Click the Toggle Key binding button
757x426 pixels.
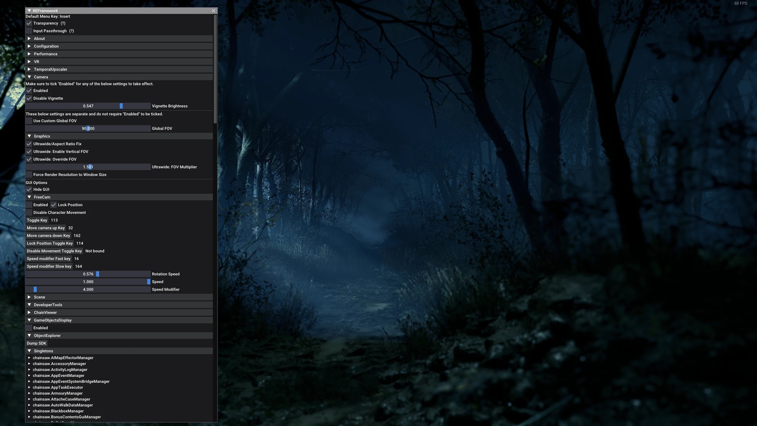(x=37, y=220)
